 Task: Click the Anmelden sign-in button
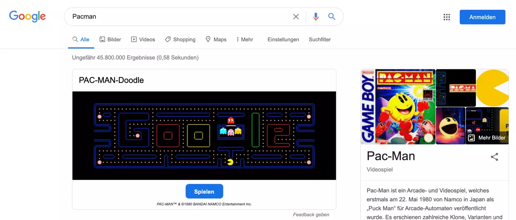pos(482,17)
